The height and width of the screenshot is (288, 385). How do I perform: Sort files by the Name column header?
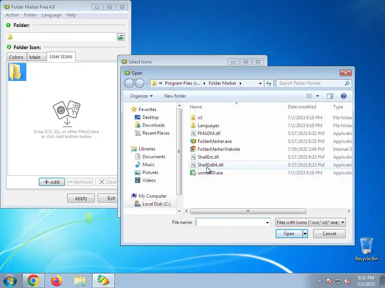click(196, 107)
